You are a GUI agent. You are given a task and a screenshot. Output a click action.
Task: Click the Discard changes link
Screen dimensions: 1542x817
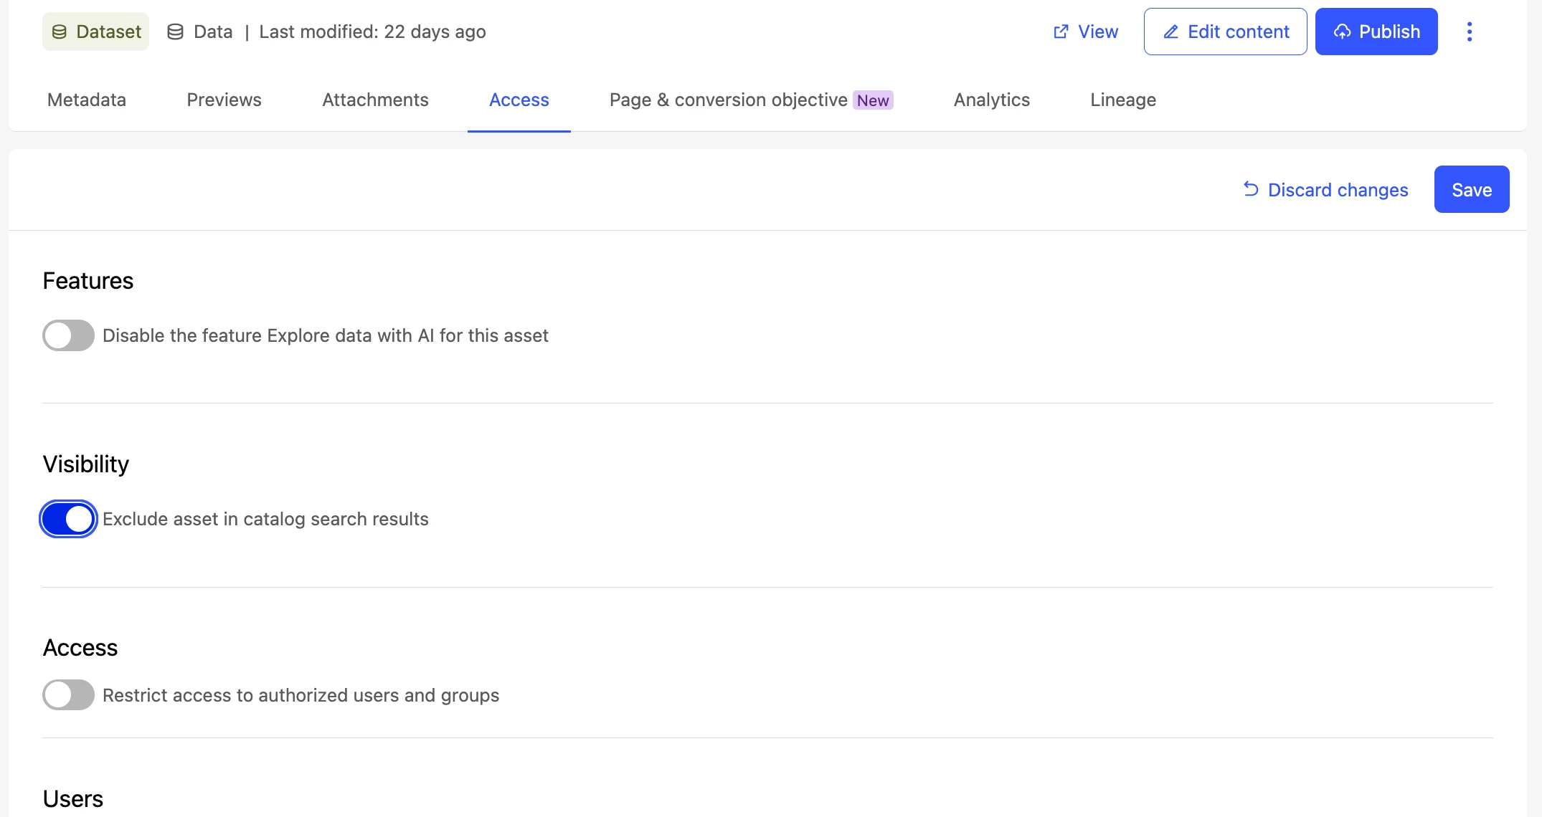tap(1338, 190)
